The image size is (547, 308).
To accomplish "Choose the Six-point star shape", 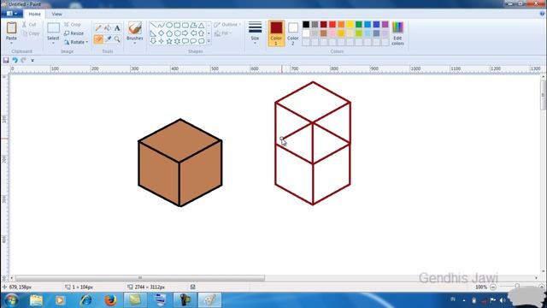I will point(177,41).
